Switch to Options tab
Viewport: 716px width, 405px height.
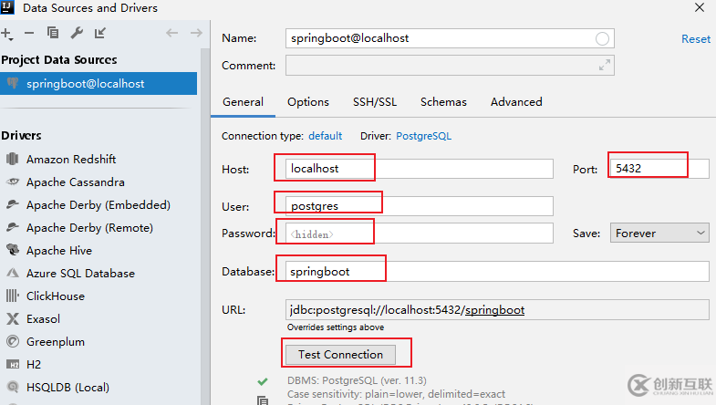[x=308, y=102]
